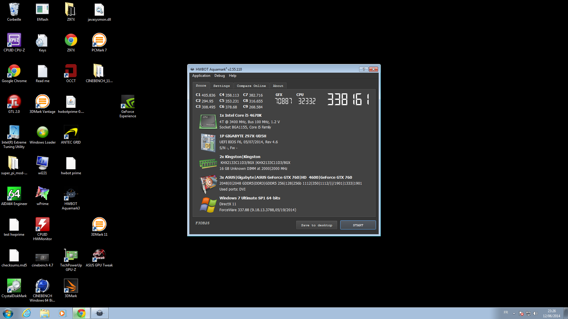Open the Read me file
Screen dimensions: 568x319
pyautogui.click(x=42, y=73)
